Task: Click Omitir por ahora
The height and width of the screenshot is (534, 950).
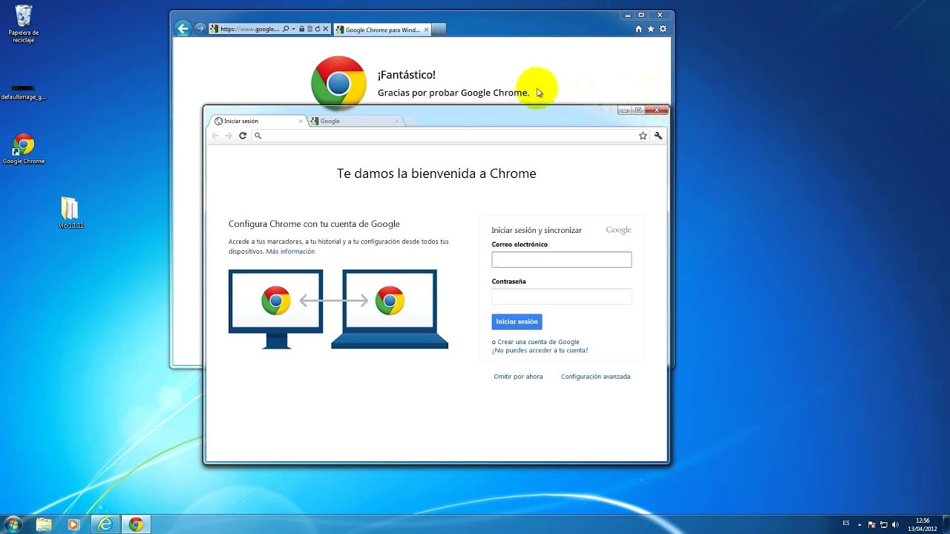Action: click(518, 377)
